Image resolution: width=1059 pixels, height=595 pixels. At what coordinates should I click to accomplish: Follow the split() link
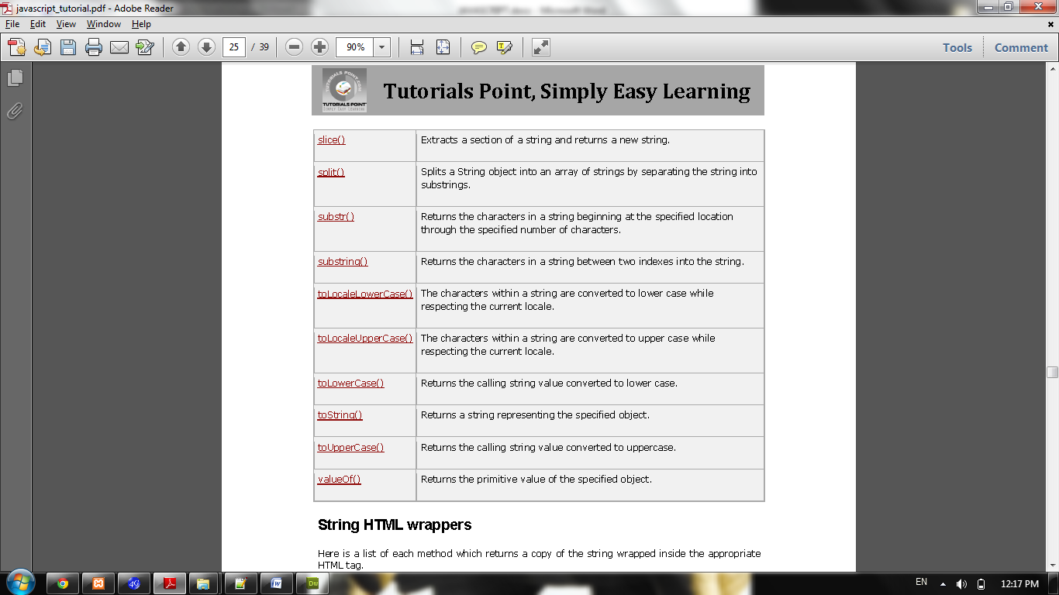(x=331, y=171)
